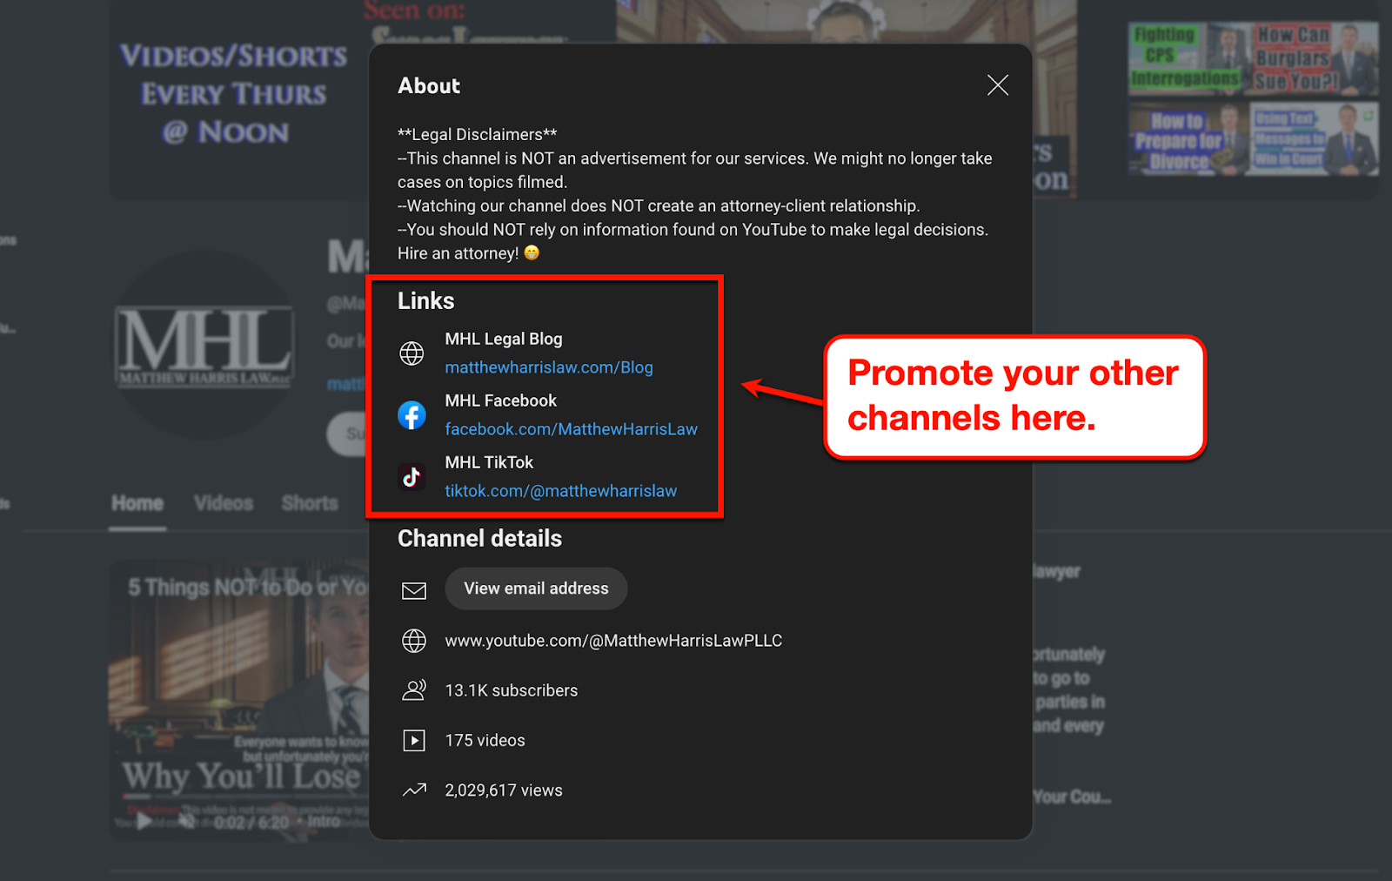Click the globe icon beside channel URL
1392x881 pixels.
(x=414, y=641)
